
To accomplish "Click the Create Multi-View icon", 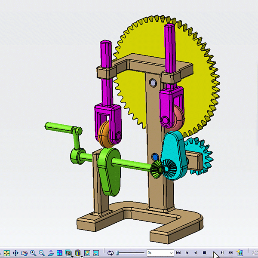I will tap(59, 253).
